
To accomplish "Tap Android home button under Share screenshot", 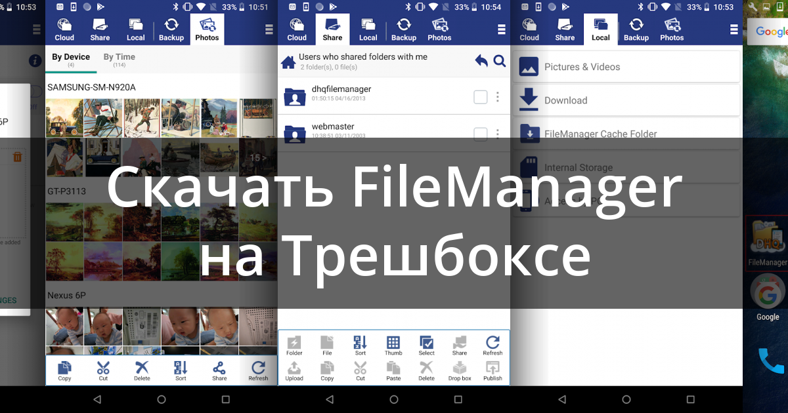I will (x=394, y=399).
